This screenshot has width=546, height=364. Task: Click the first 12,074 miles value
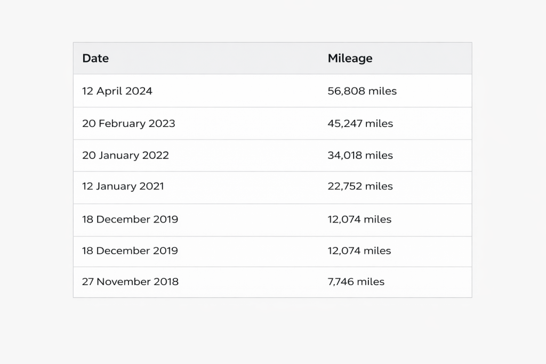tap(359, 219)
